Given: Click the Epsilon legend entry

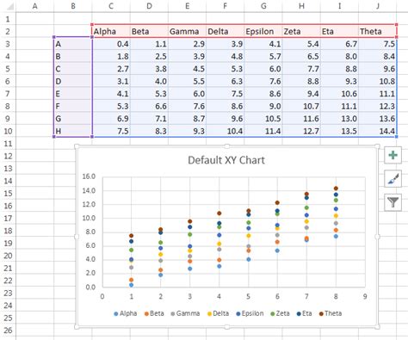Looking at the screenshot, I should tap(250, 313).
